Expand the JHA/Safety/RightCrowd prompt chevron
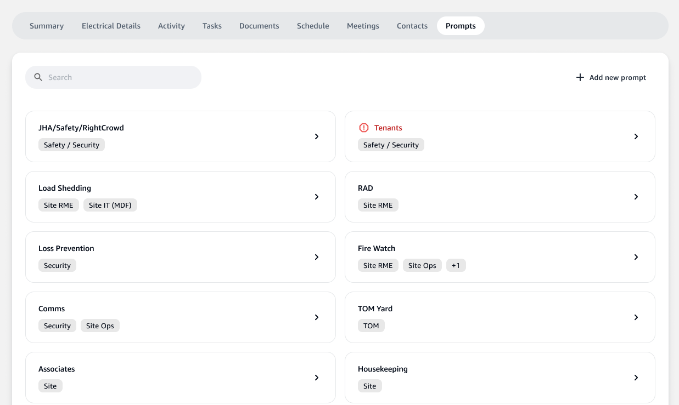 [317, 136]
